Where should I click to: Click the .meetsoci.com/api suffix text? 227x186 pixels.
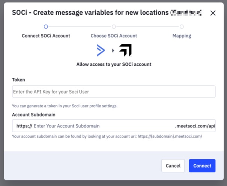195,126
